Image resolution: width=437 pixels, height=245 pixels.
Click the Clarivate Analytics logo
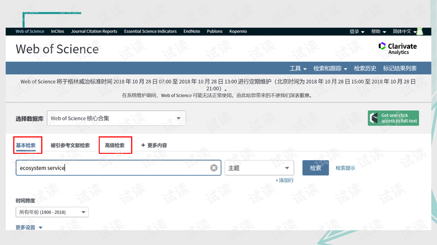pyautogui.click(x=398, y=49)
